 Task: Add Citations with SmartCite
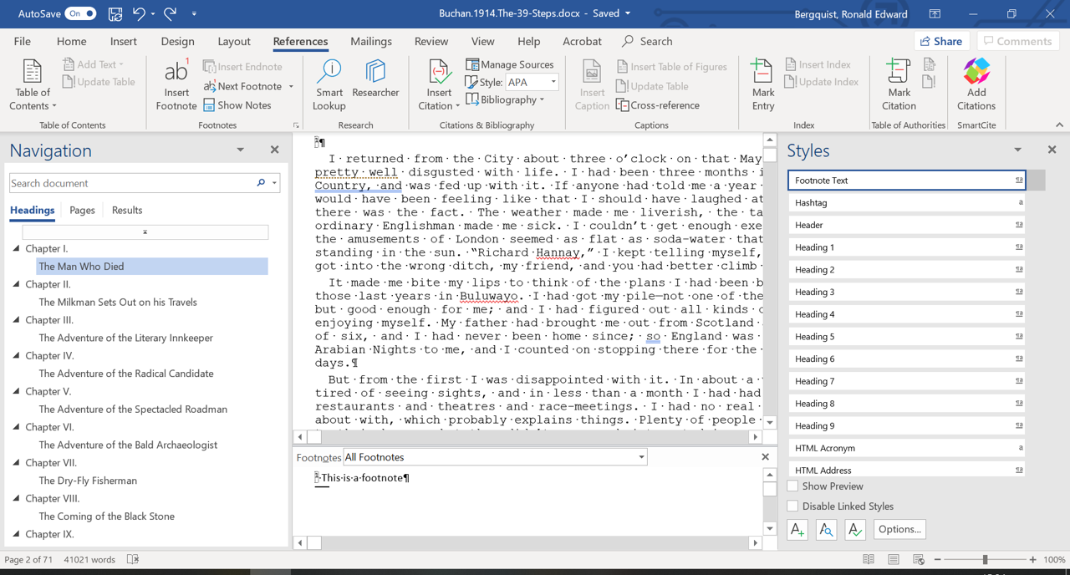pyautogui.click(x=976, y=82)
